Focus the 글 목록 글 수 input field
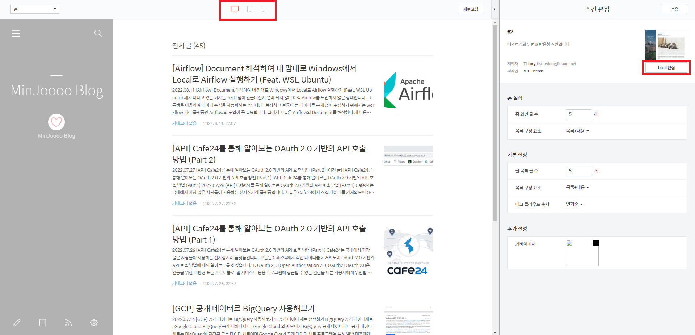695x335 pixels. coord(578,171)
